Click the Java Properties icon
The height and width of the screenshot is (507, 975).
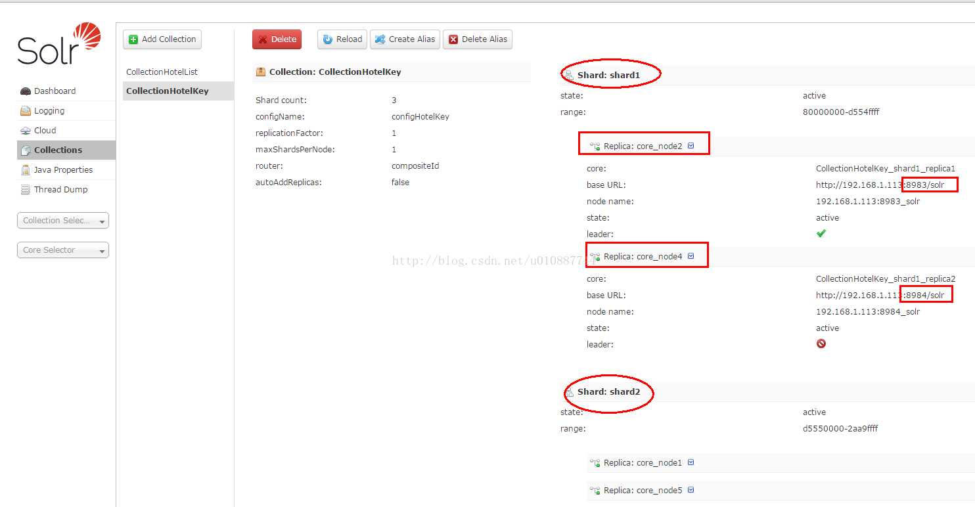pyautogui.click(x=26, y=170)
